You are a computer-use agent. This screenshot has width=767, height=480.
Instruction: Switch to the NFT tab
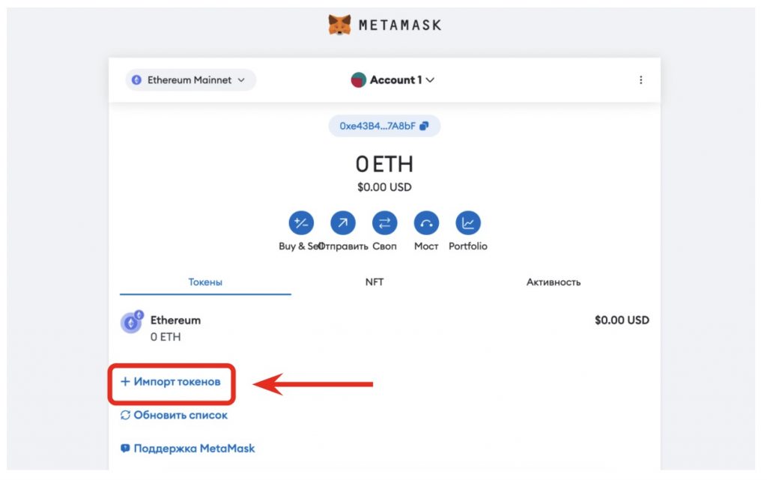point(375,282)
